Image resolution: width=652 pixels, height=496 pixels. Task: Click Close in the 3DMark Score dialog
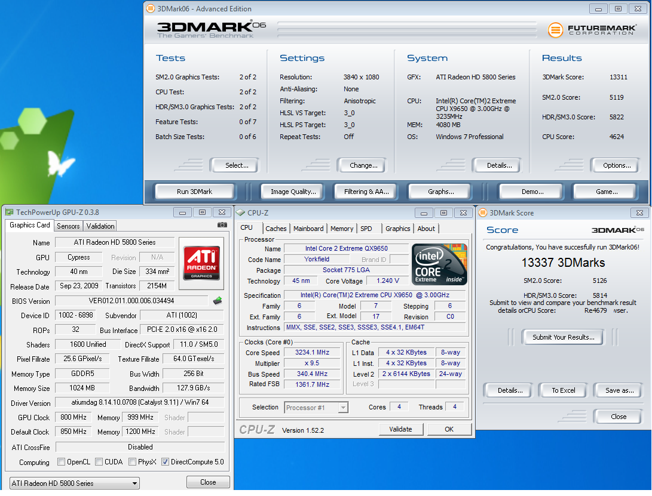point(619,417)
